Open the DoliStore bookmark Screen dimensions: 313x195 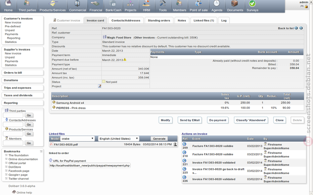(14, 167)
